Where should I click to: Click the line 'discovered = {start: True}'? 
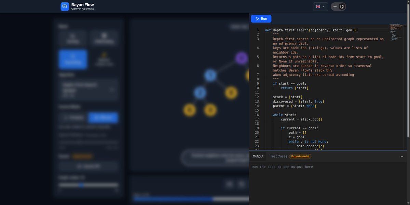coord(298,101)
